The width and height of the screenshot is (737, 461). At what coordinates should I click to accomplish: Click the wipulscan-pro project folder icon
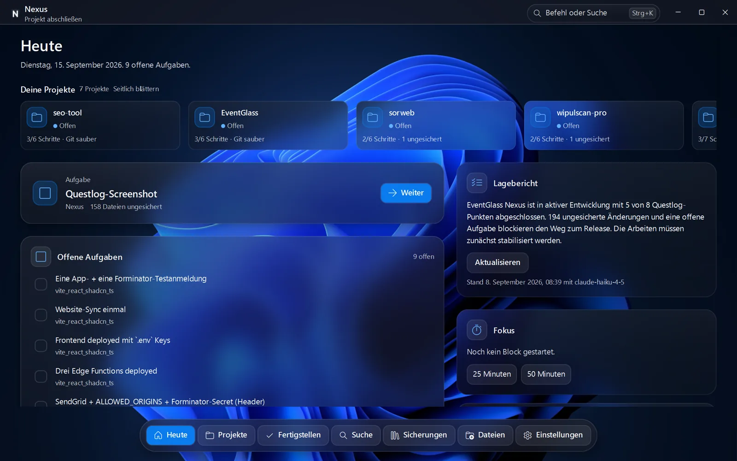540,118
